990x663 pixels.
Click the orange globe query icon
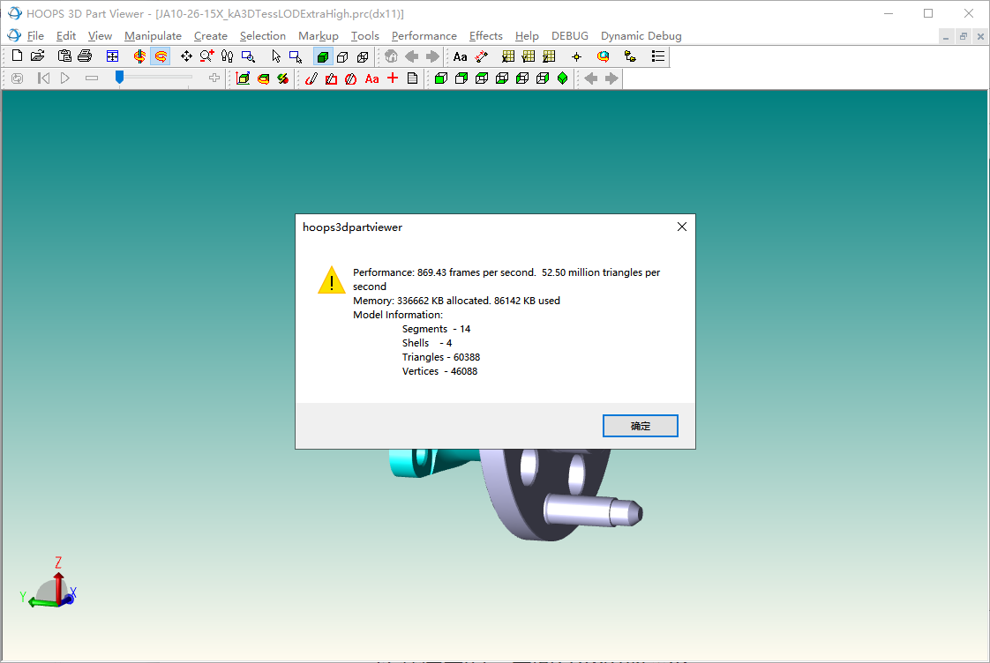[x=603, y=56]
